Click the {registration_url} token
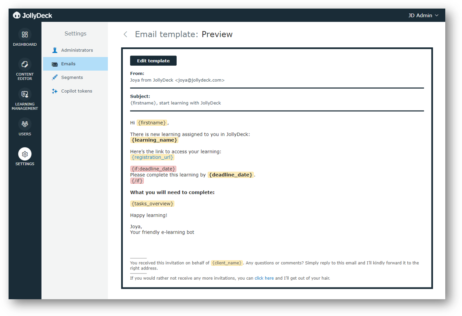Viewport: 462px width, 316px height. pyautogui.click(x=152, y=157)
